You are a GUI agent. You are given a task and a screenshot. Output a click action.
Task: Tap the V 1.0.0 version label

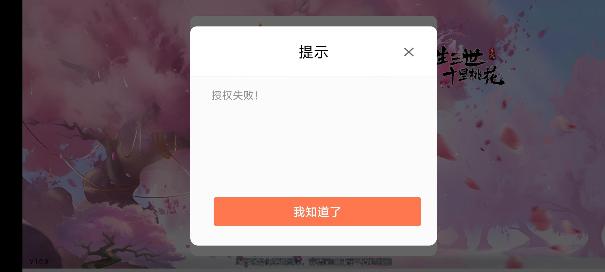point(39,262)
